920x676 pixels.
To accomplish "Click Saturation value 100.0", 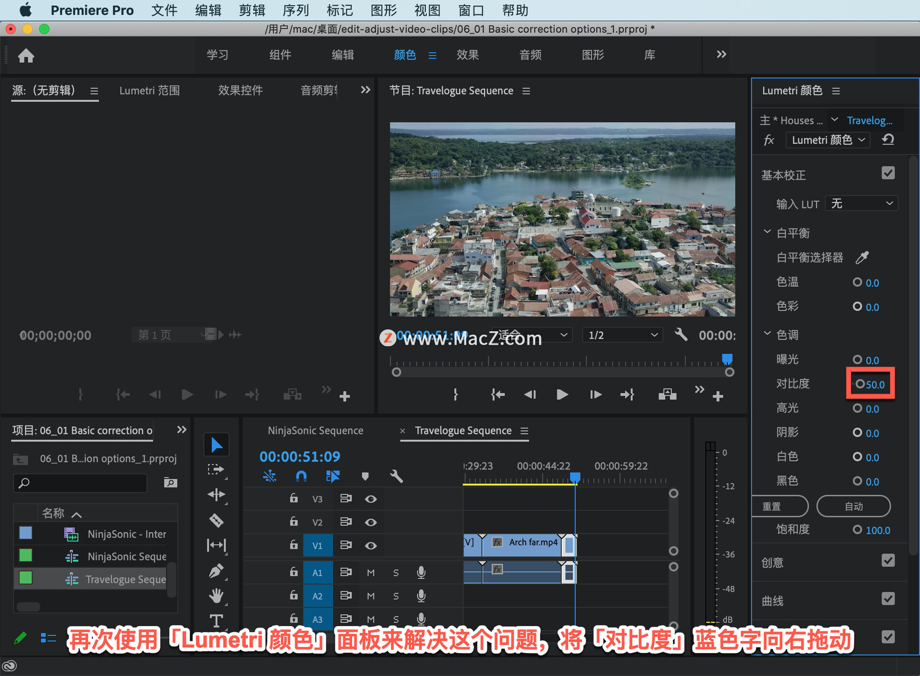I will click(x=877, y=530).
